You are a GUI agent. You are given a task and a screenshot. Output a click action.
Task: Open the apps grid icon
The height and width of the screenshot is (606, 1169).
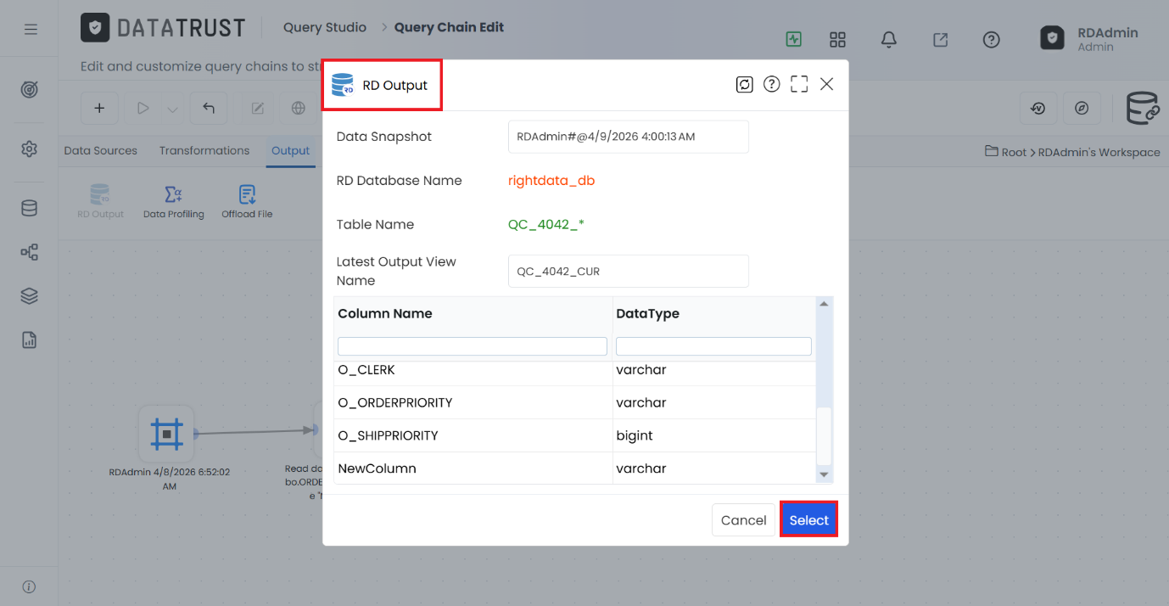[837, 40]
